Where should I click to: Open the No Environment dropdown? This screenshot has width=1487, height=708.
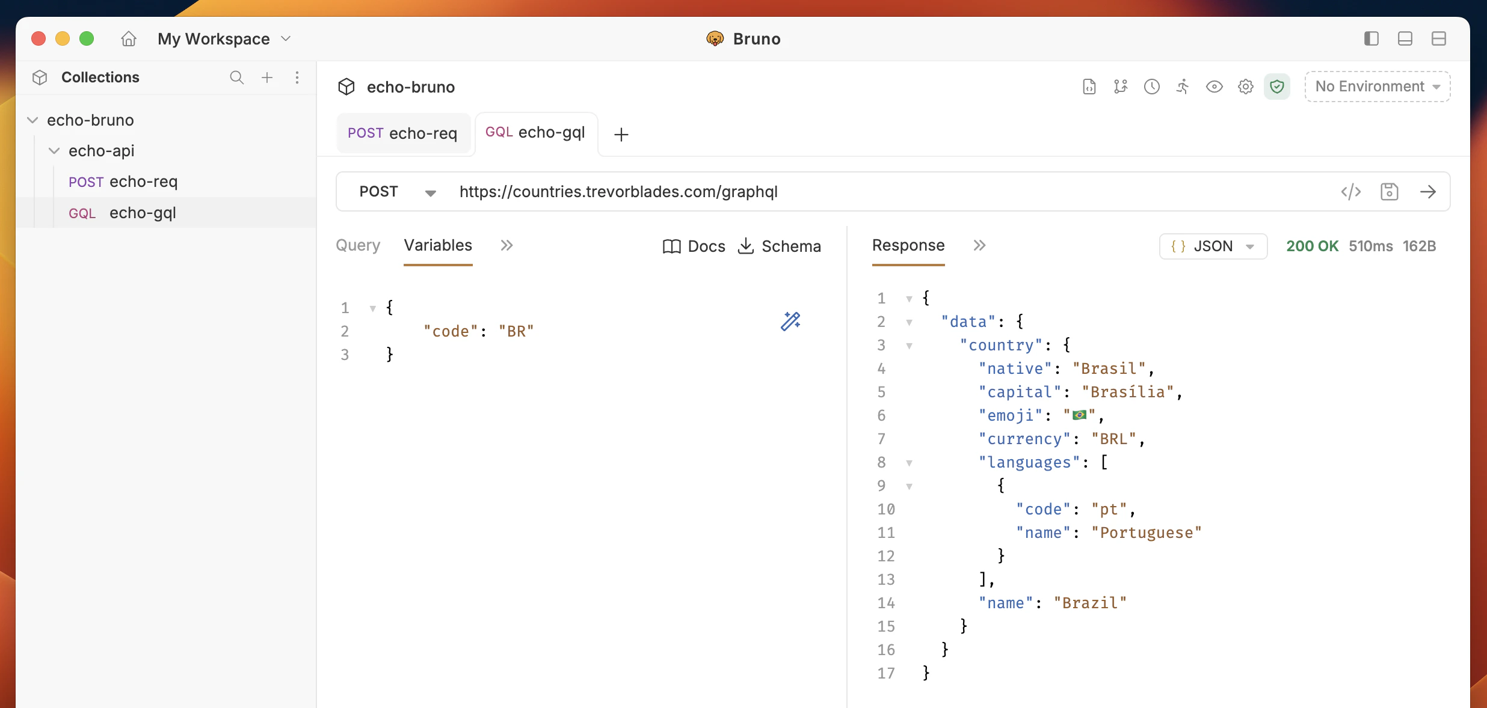tap(1376, 86)
